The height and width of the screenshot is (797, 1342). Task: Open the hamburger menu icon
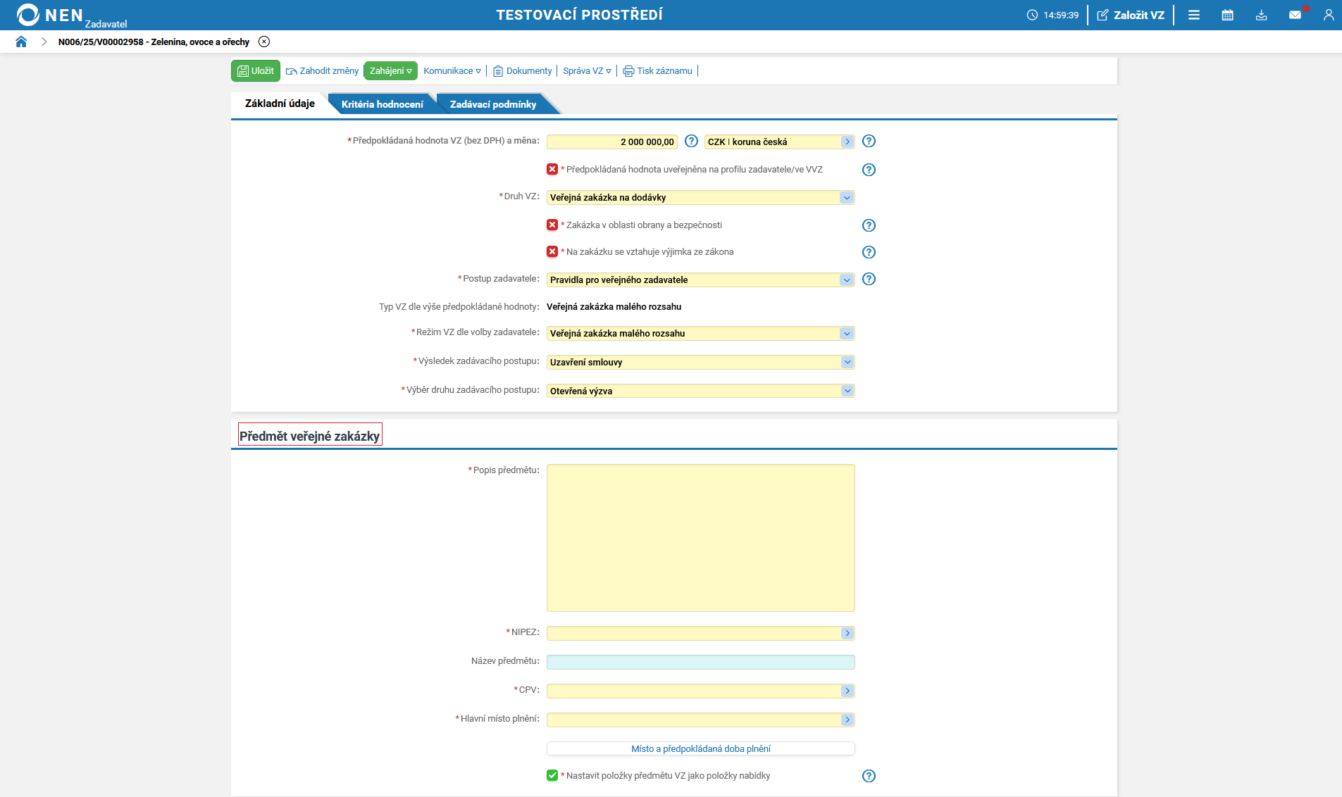click(1193, 15)
